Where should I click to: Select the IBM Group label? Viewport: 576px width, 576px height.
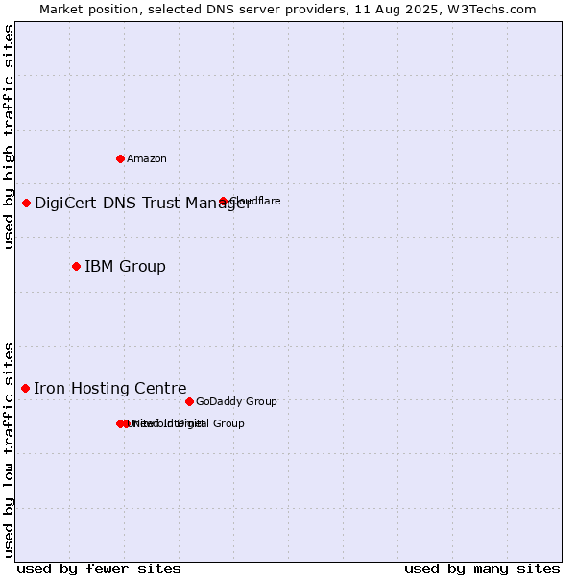pyautogui.click(x=125, y=267)
